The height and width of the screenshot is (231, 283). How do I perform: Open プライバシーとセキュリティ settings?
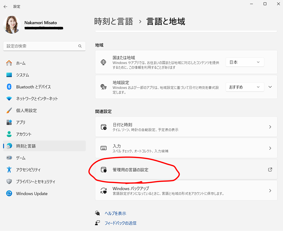(44, 182)
